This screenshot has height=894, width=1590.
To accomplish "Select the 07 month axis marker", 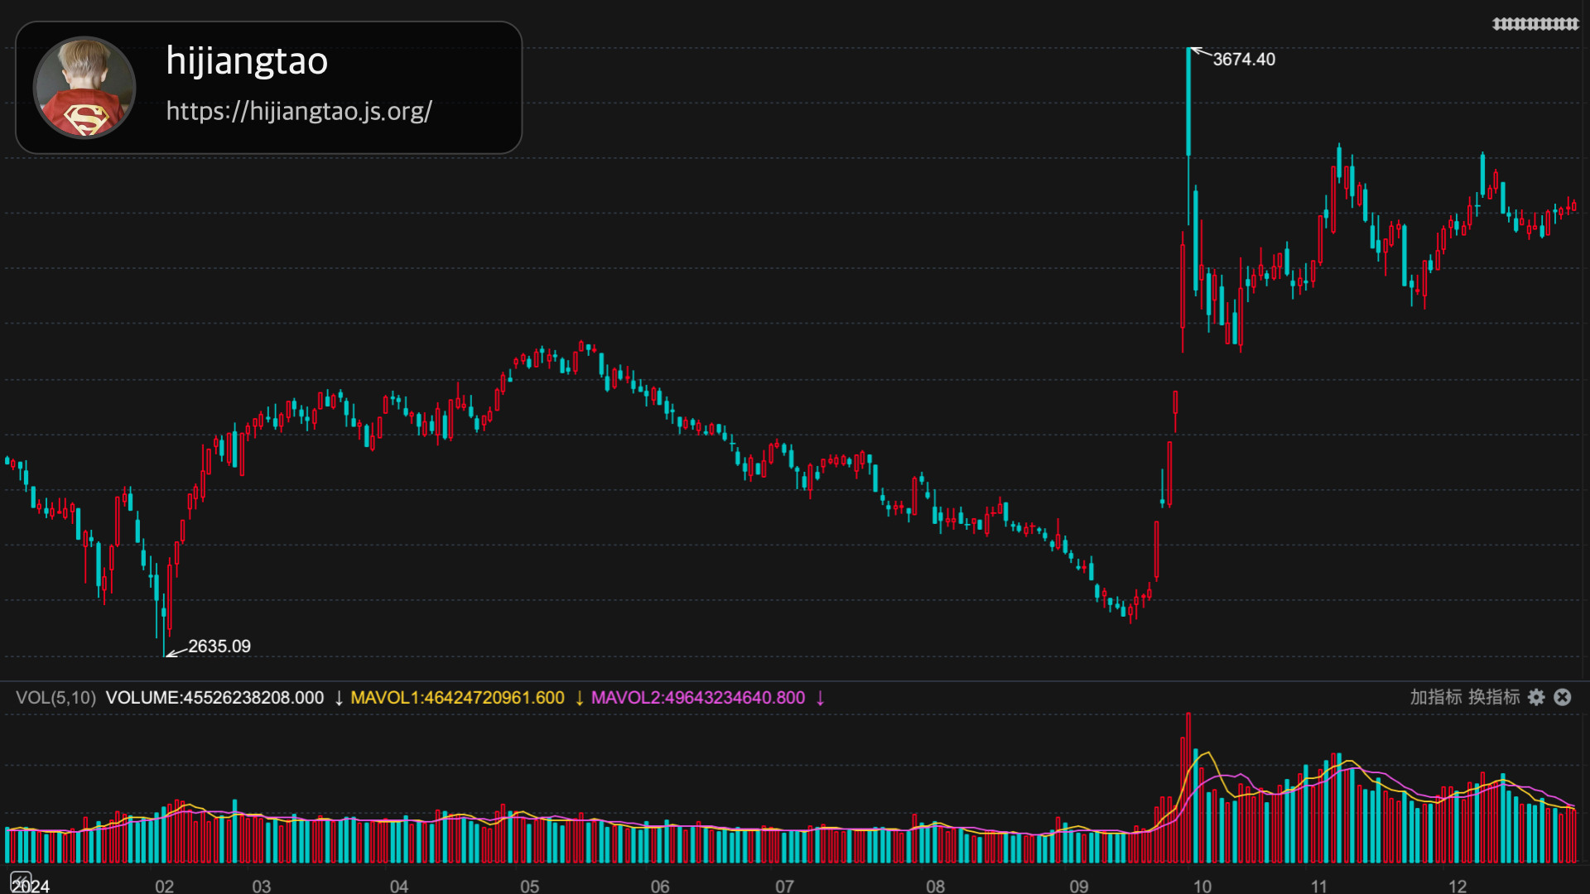I will (x=784, y=886).
